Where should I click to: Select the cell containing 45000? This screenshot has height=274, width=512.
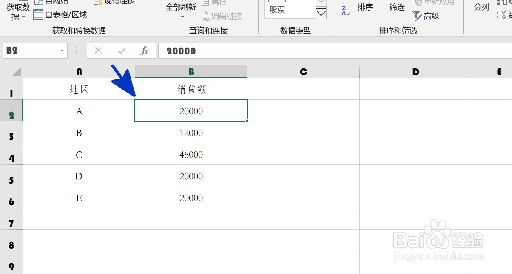pyautogui.click(x=191, y=154)
